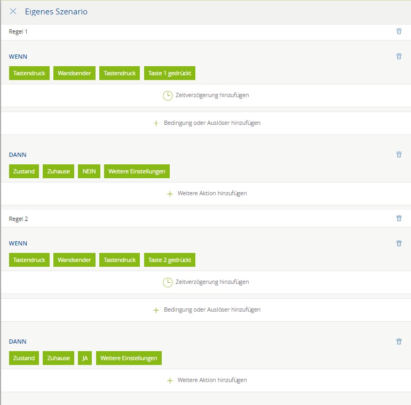Change the NEIN value in Regel 1
The height and width of the screenshot is (405, 411).
tap(89, 171)
